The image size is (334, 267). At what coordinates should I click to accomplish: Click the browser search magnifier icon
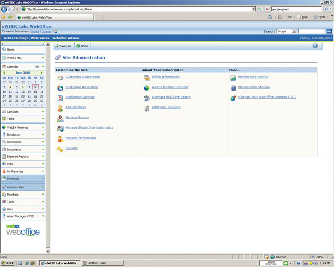click(326, 9)
